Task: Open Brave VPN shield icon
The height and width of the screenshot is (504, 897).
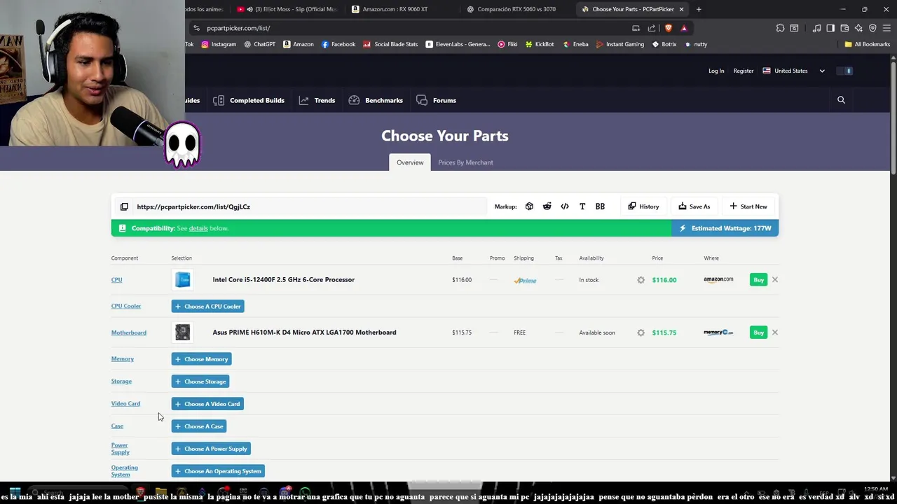Action: [x=872, y=28]
